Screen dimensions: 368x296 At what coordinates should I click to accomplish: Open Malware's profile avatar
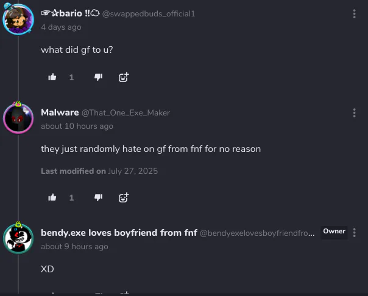point(18,119)
